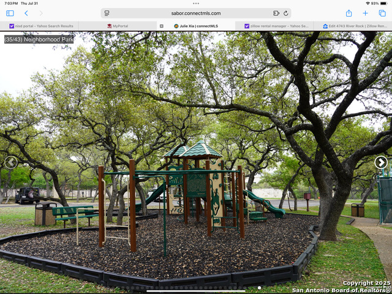The width and height of the screenshot is (392, 294).
Task: Go back to the previous page
Action: click(26, 13)
